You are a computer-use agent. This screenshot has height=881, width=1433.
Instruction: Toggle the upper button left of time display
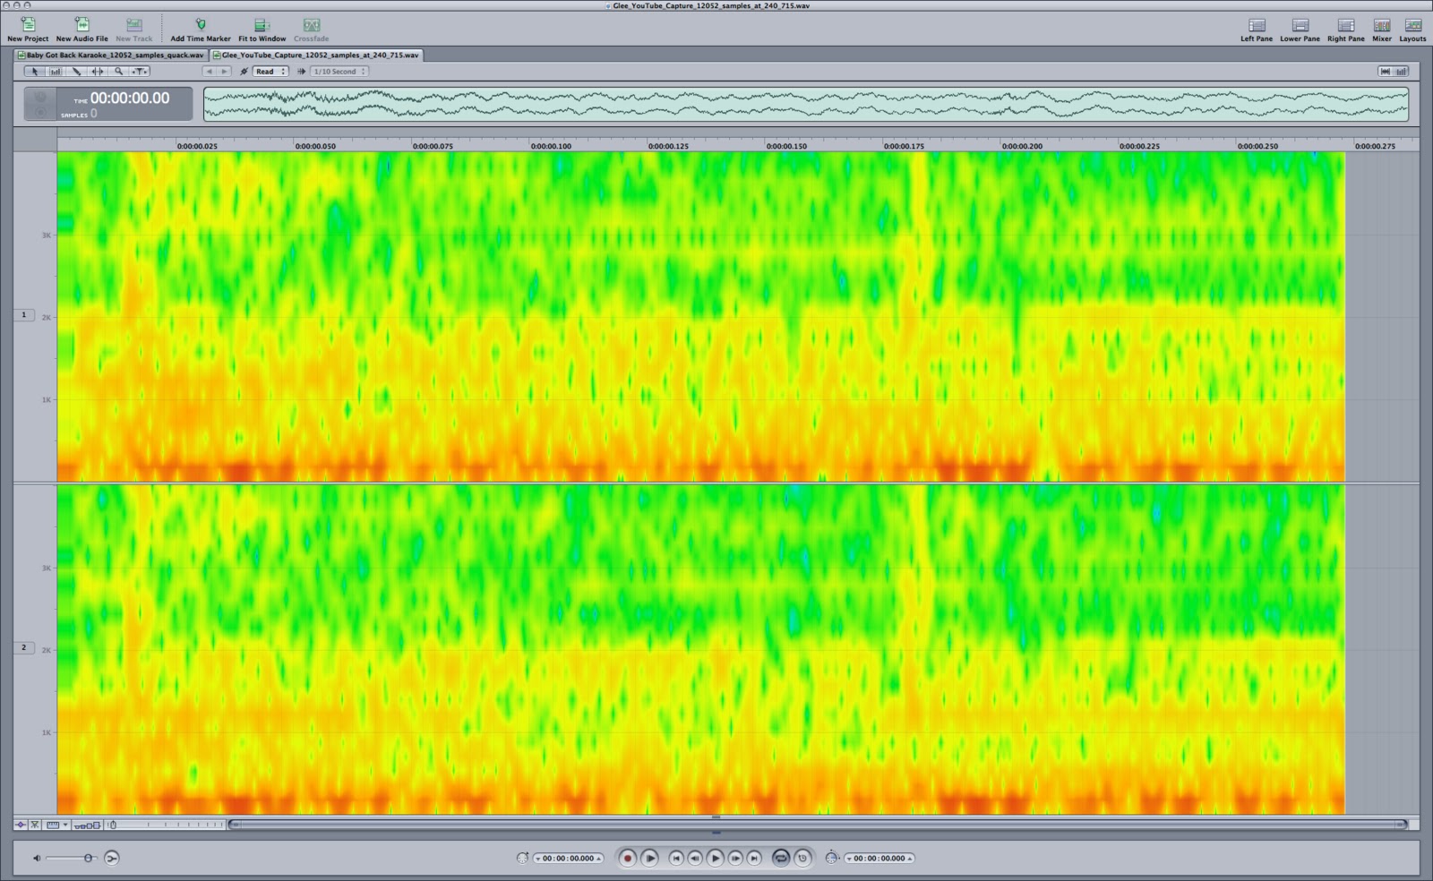tap(39, 97)
